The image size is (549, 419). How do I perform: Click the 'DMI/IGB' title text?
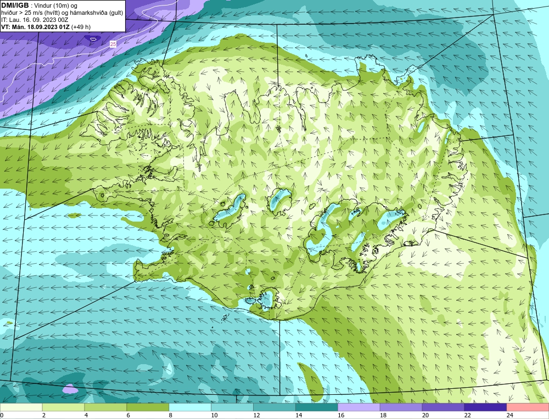coord(15,5)
